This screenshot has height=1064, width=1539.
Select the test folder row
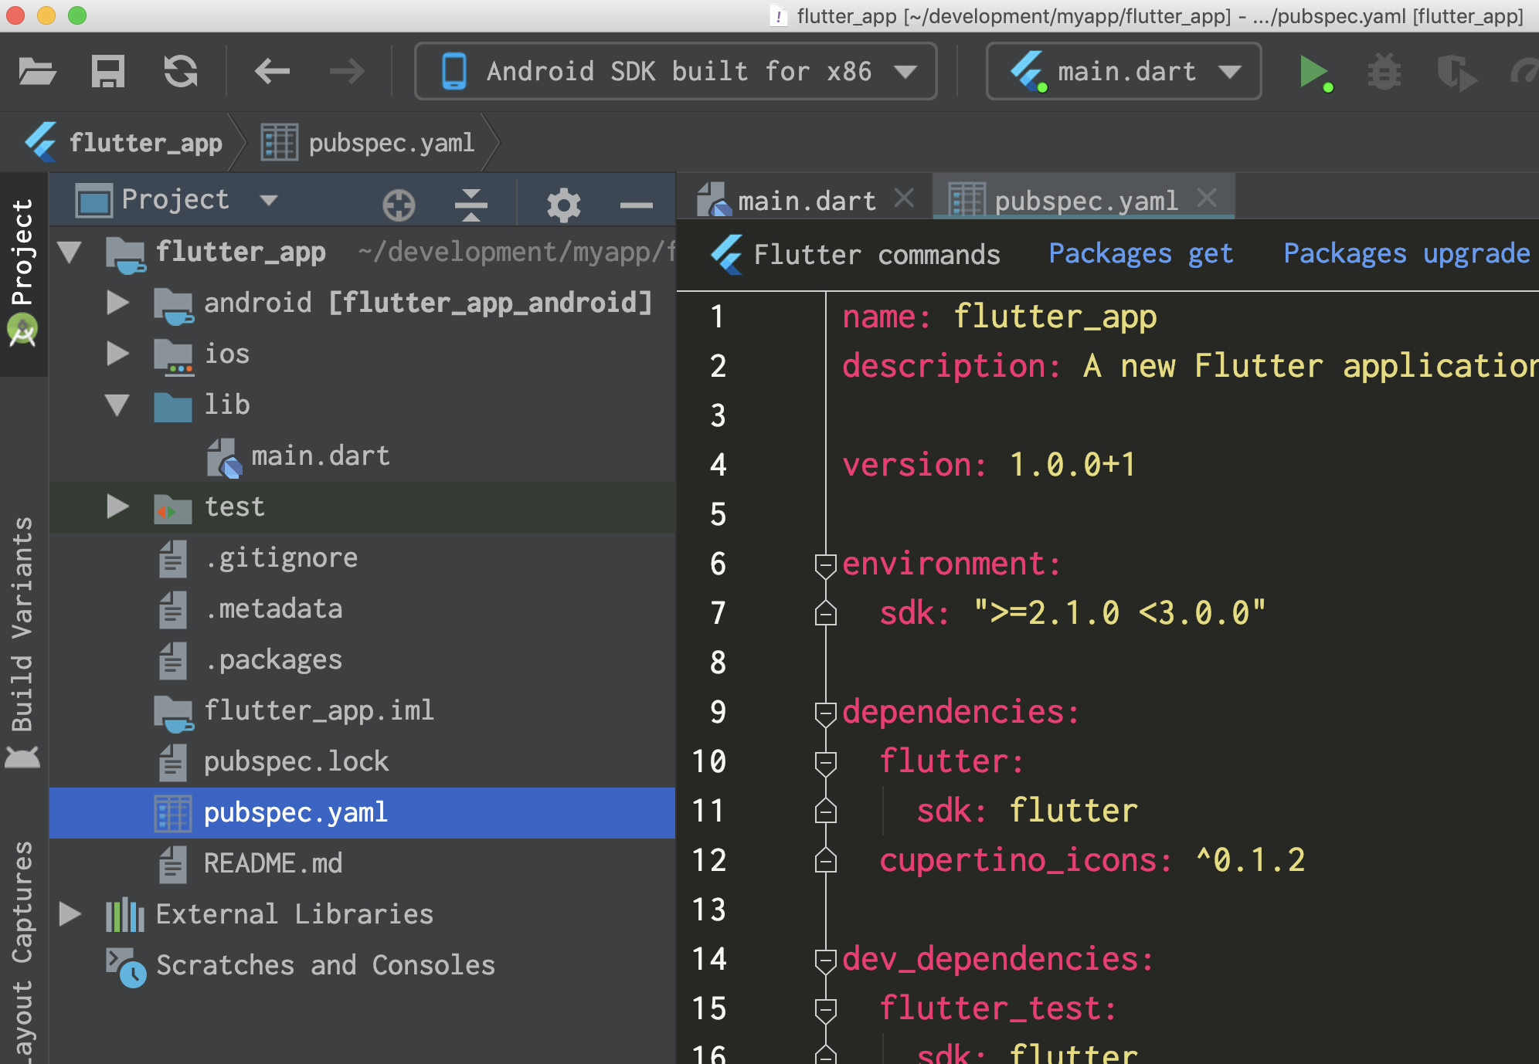coord(362,507)
